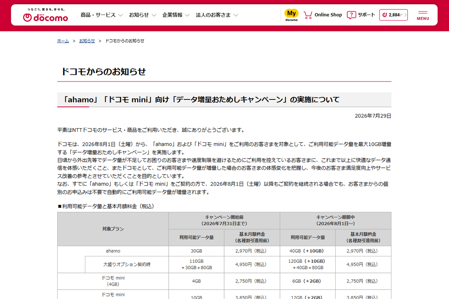Expand the 企業情報 menu

pos(176,15)
